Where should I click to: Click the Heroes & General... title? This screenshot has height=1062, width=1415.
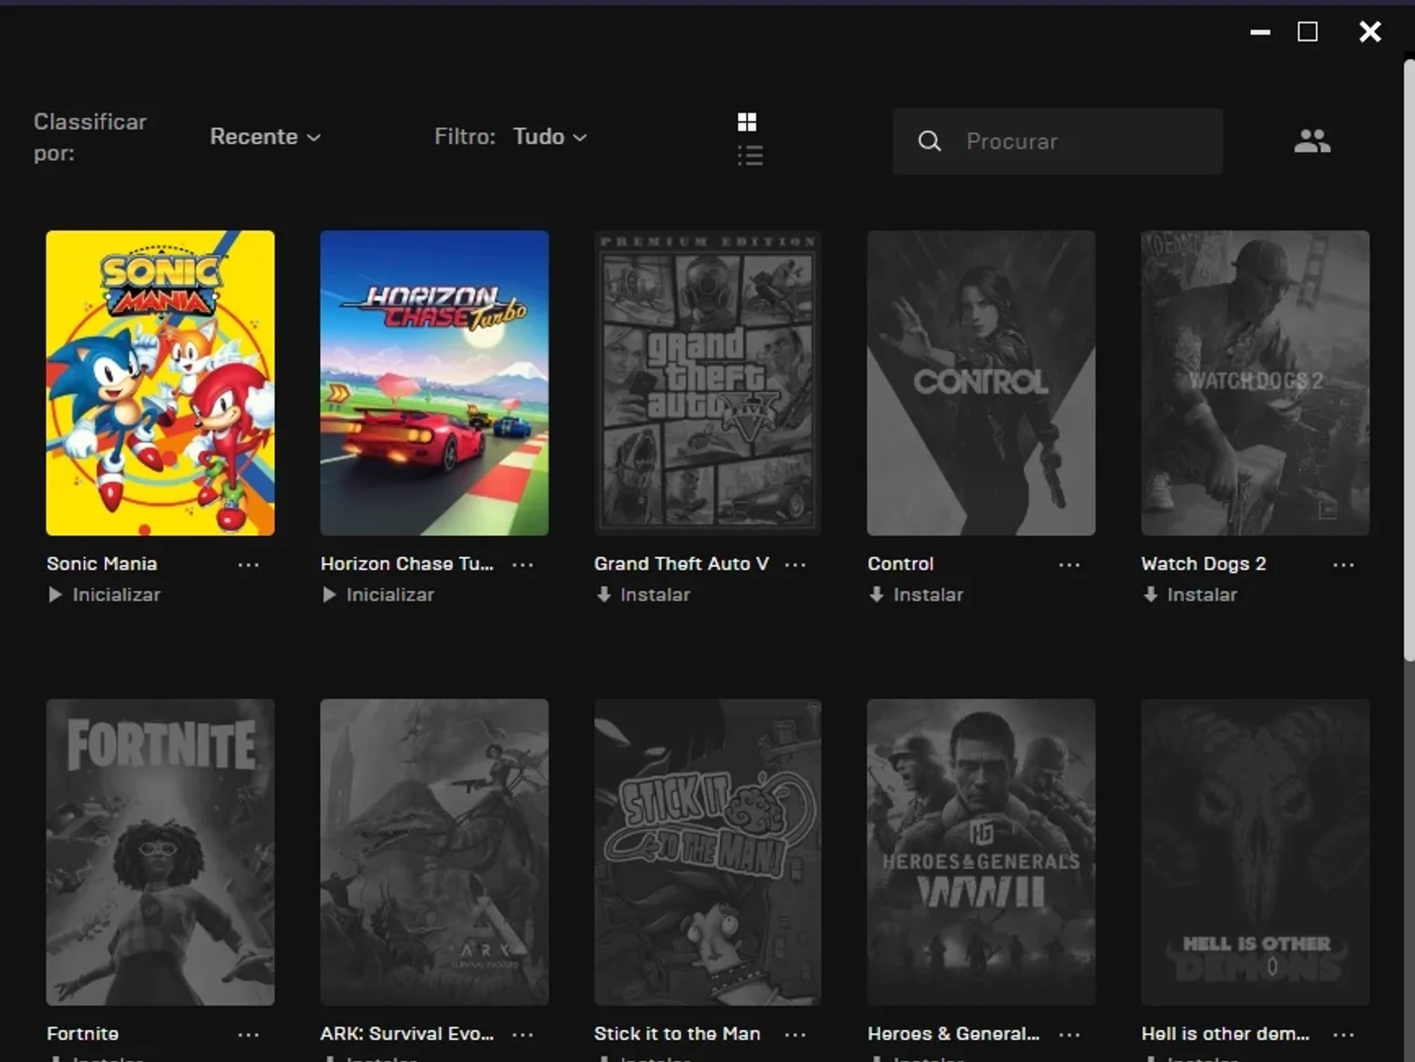click(953, 1034)
